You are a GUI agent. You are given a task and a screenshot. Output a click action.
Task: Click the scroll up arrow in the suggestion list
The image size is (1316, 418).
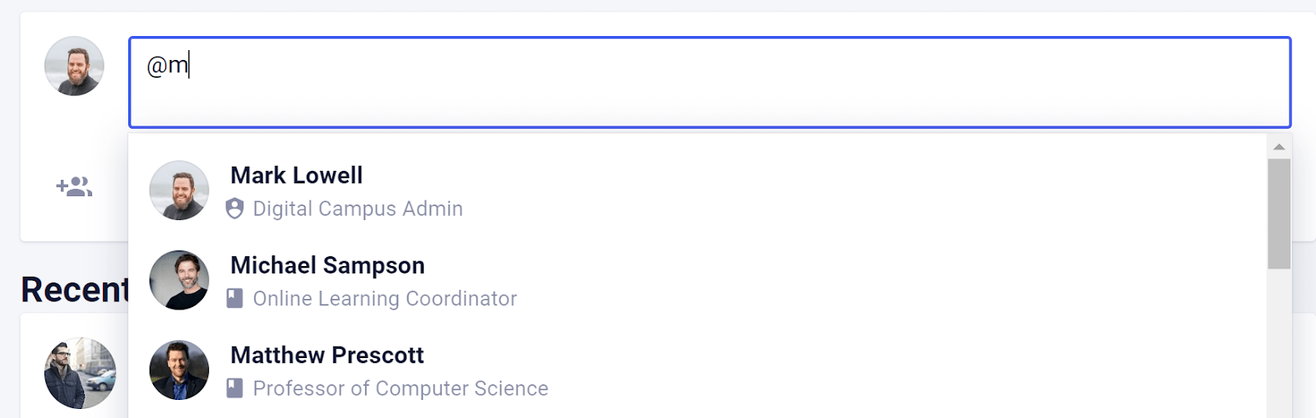click(1279, 147)
